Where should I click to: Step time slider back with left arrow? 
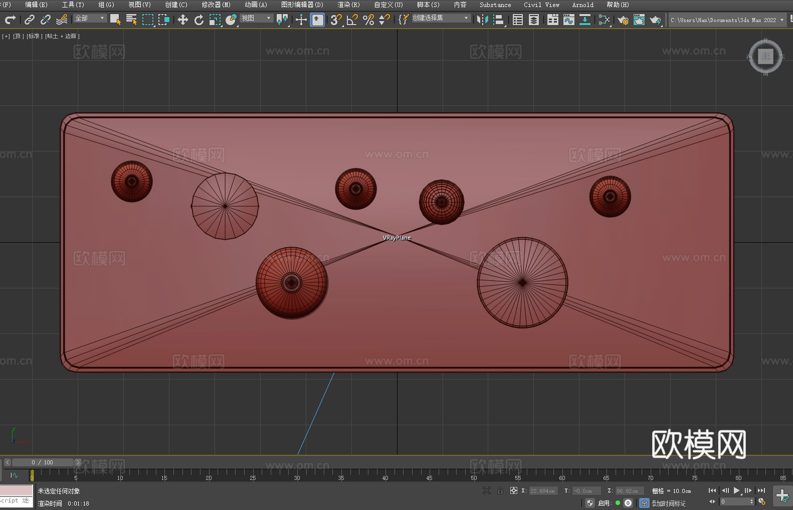coord(8,462)
